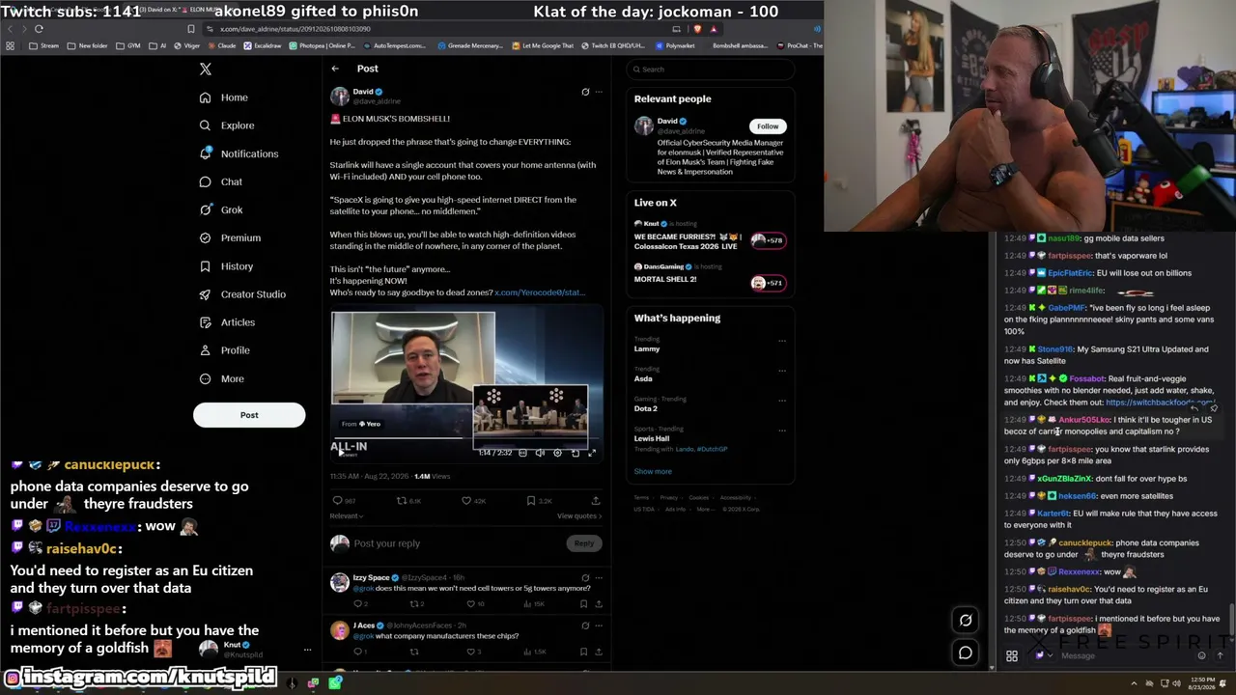This screenshot has width=1236, height=695.
Task: Like David's post with the heart icon
Action: pos(466,501)
